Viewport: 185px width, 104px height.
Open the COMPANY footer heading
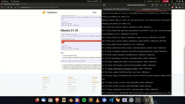(95, 78)
